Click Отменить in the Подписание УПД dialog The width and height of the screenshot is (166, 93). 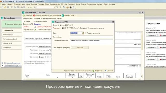tap(109, 71)
